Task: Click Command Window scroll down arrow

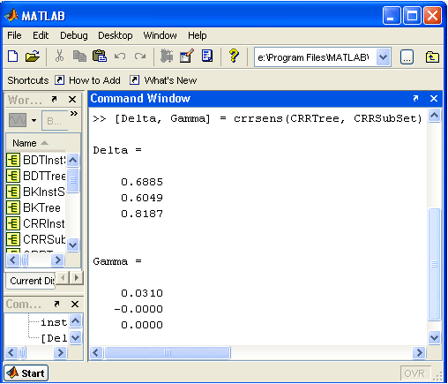Action: 434,337
